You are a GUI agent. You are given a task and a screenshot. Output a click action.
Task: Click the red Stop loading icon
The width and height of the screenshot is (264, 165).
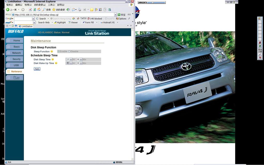pyautogui.click(x=30, y=10)
